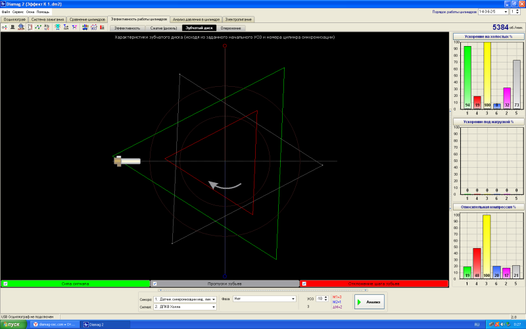Toggle the gray Пропуски зубьев checkbox
526x329 pixels.
tap(155, 284)
